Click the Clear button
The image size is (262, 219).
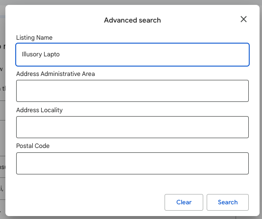(184, 202)
